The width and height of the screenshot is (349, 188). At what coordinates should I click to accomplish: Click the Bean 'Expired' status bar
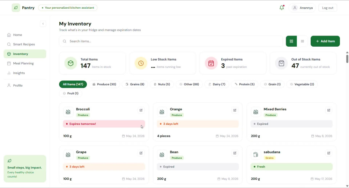coord(198,167)
